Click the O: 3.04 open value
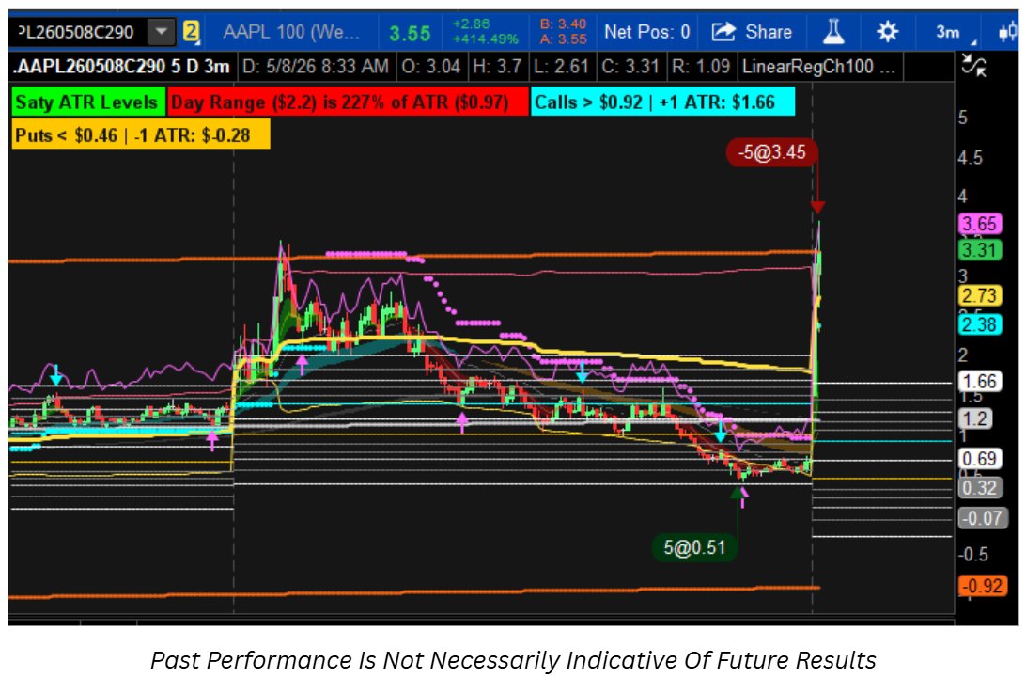Viewport: 1026px width, 678px height. coord(431,67)
